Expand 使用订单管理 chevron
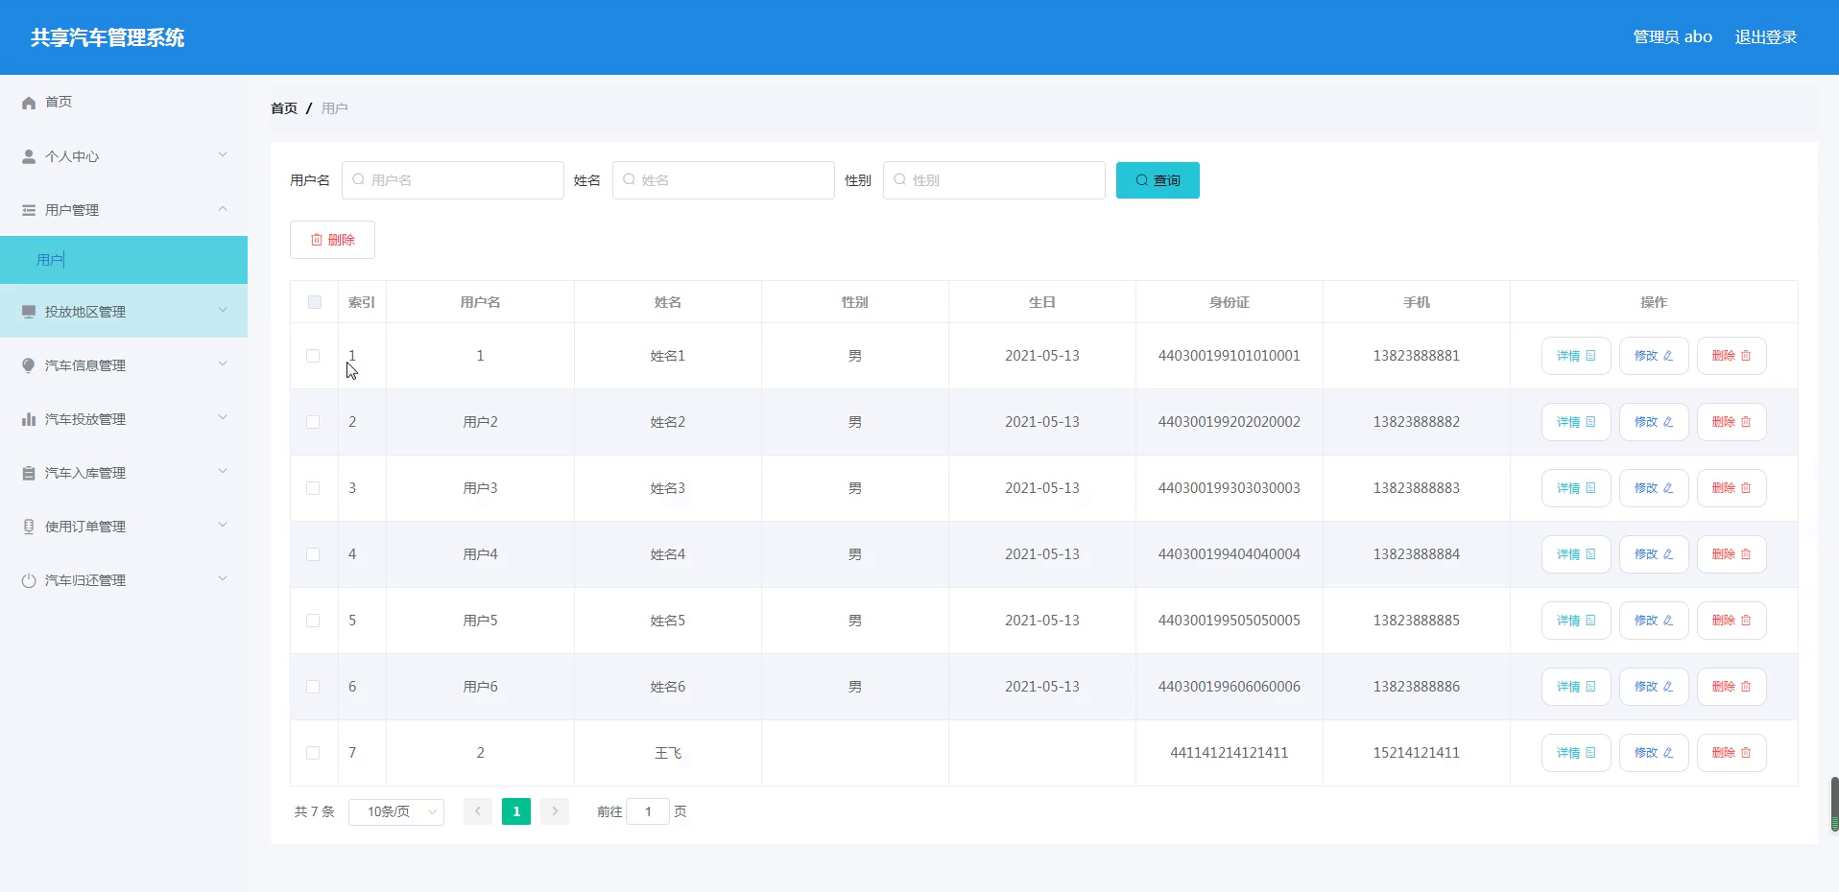 pyautogui.click(x=223, y=525)
